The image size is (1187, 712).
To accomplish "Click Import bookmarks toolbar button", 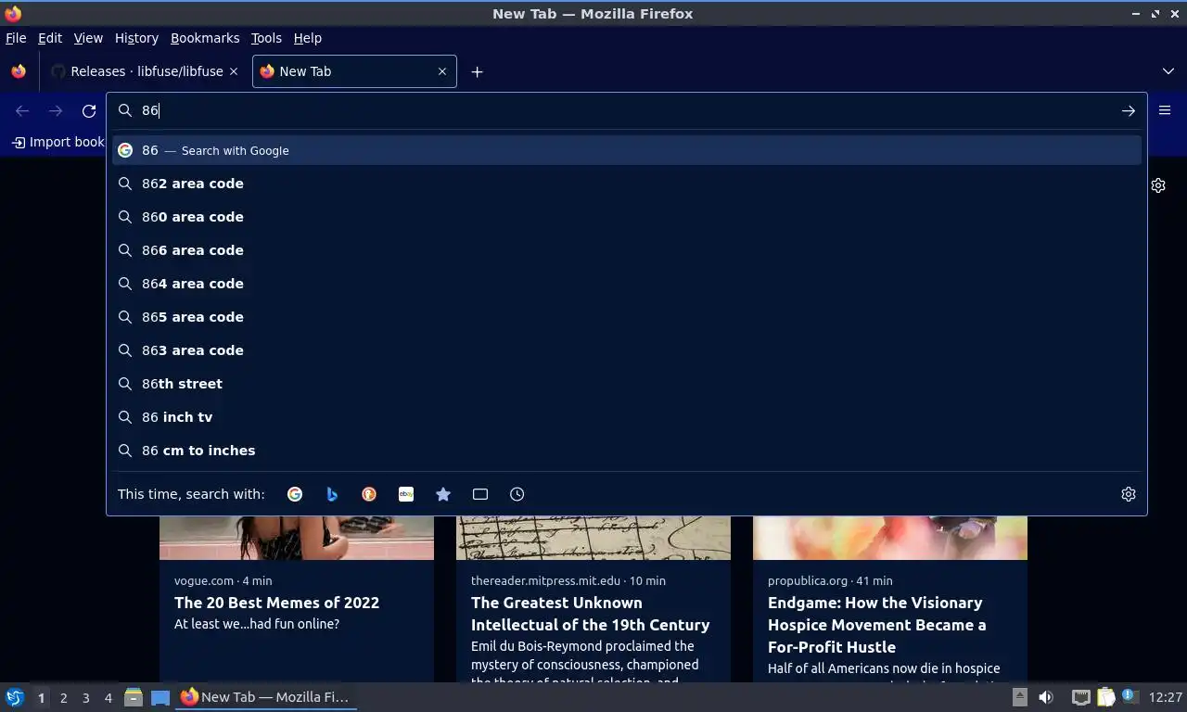I will click(x=58, y=142).
